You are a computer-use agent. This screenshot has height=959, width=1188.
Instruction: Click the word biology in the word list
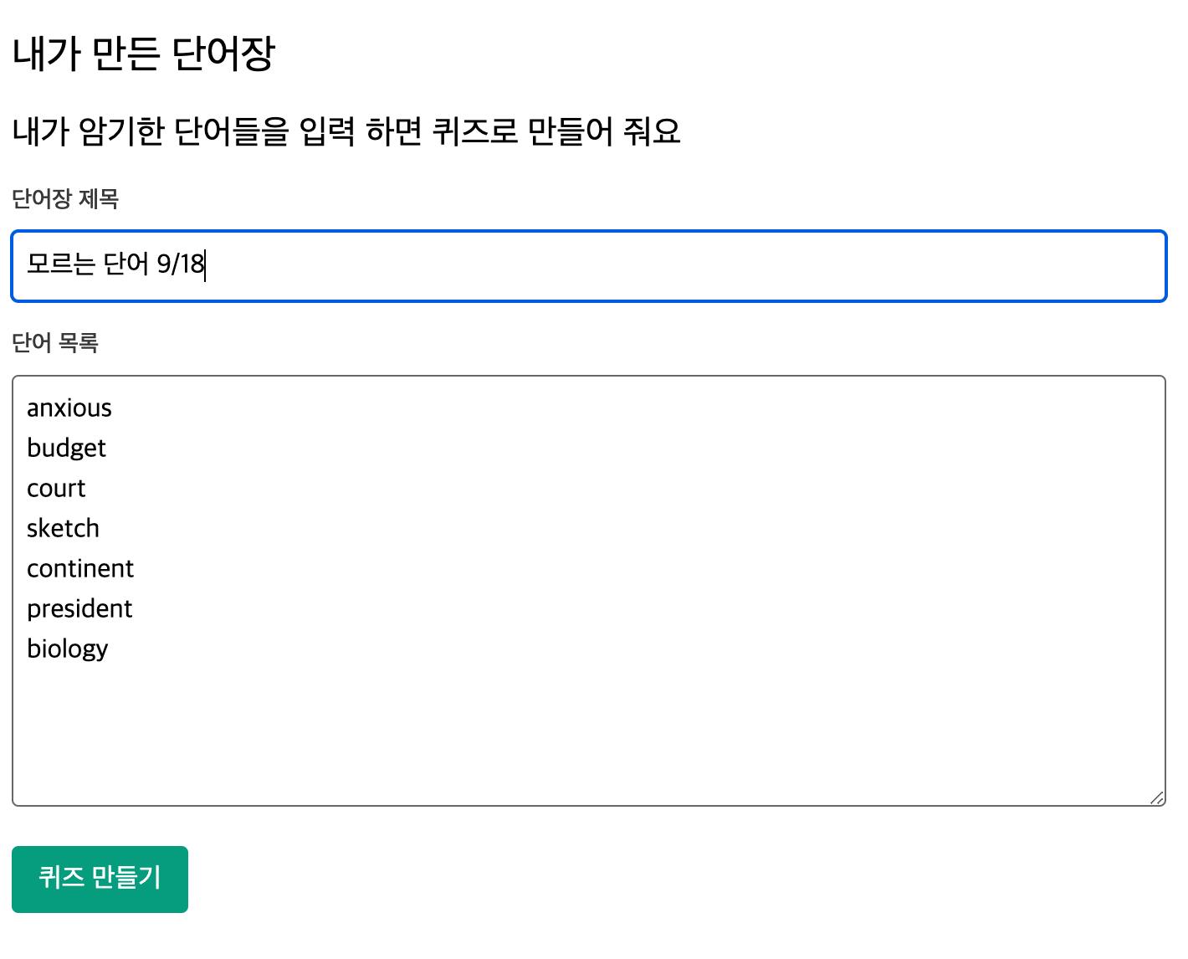67,649
